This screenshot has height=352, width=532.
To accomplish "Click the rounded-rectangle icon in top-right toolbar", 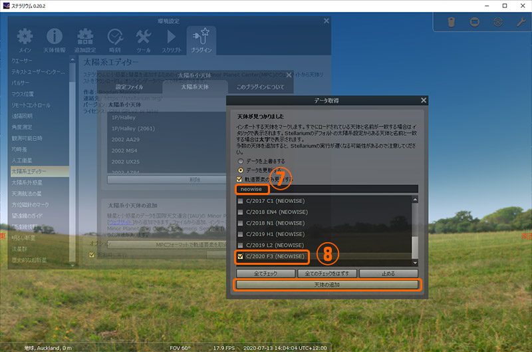I will (475, 22).
